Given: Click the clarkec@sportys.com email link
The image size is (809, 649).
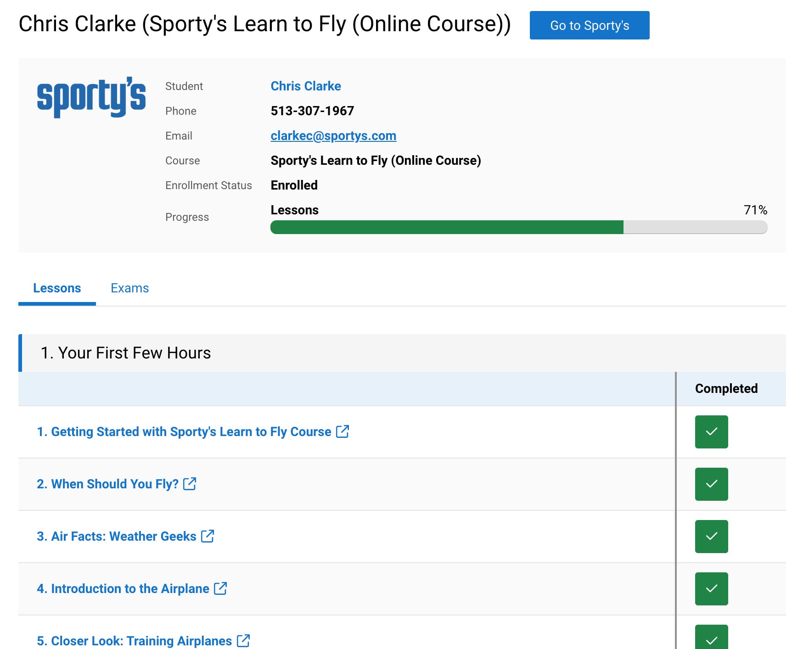Looking at the screenshot, I should pyautogui.click(x=333, y=136).
